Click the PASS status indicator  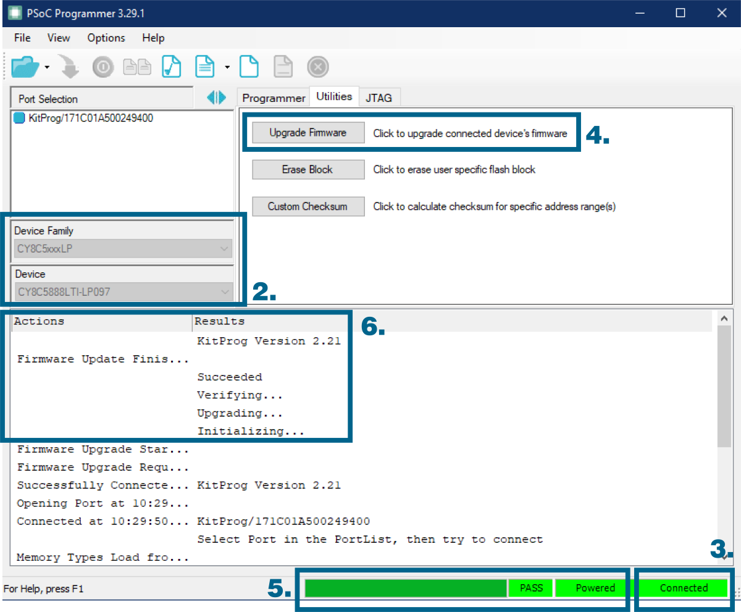point(531,588)
